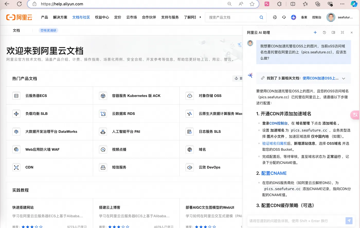Click into the 搜索产品文档 search field
The width and height of the screenshot is (360, 228).
point(233,17)
